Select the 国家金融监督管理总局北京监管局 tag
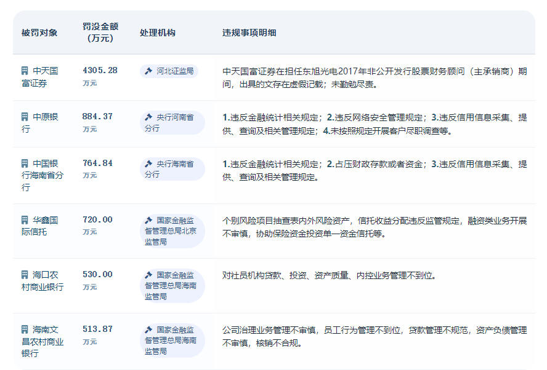Viewport: 547px width, 370px height. click(x=172, y=230)
